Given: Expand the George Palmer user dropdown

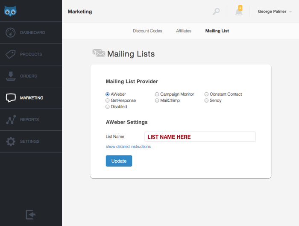Looking at the screenshot, I should point(275,12).
